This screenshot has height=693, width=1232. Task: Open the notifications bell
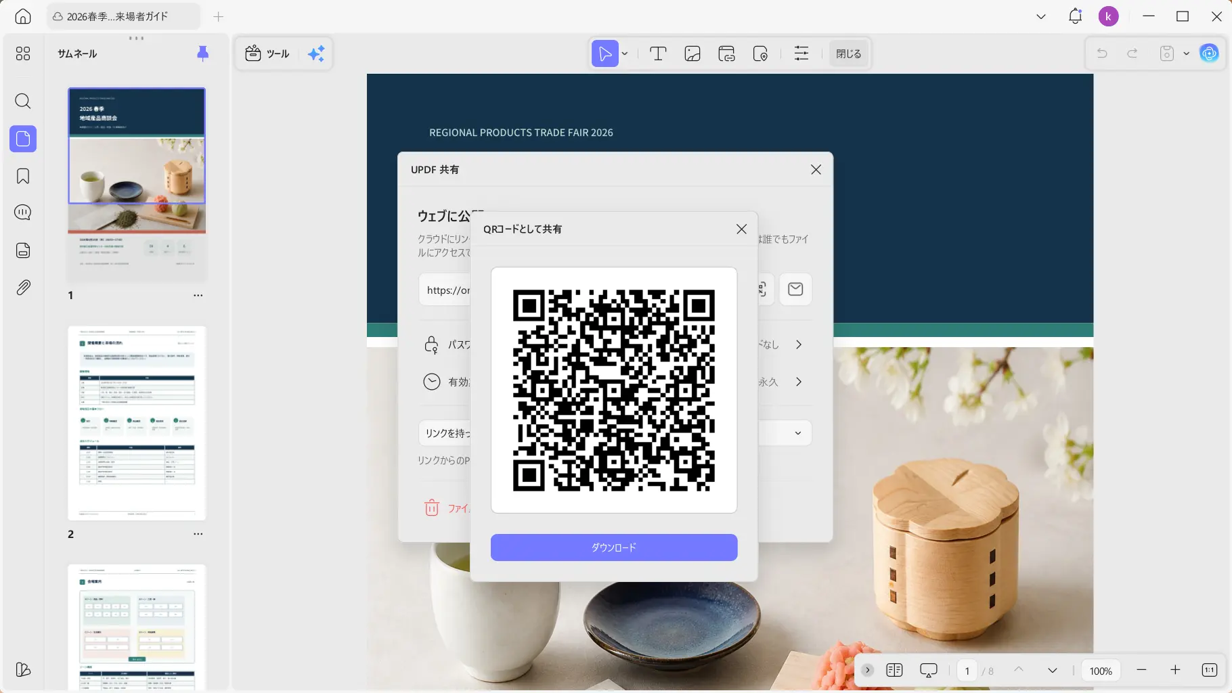pos(1076,16)
